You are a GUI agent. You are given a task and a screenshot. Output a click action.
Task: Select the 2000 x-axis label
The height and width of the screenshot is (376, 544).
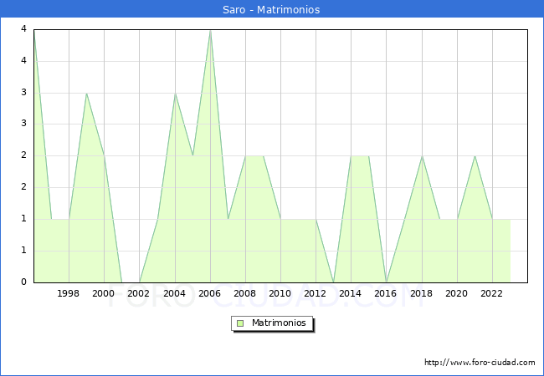pyautogui.click(x=104, y=293)
